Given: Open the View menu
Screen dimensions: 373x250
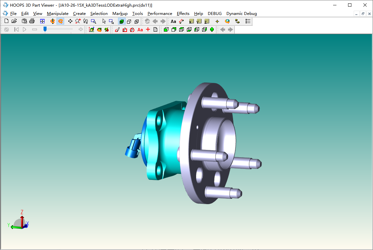Looking at the screenshot, I should [38, 14].
